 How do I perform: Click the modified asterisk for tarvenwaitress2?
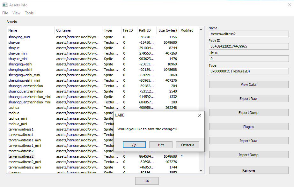(x=182, y=156)
